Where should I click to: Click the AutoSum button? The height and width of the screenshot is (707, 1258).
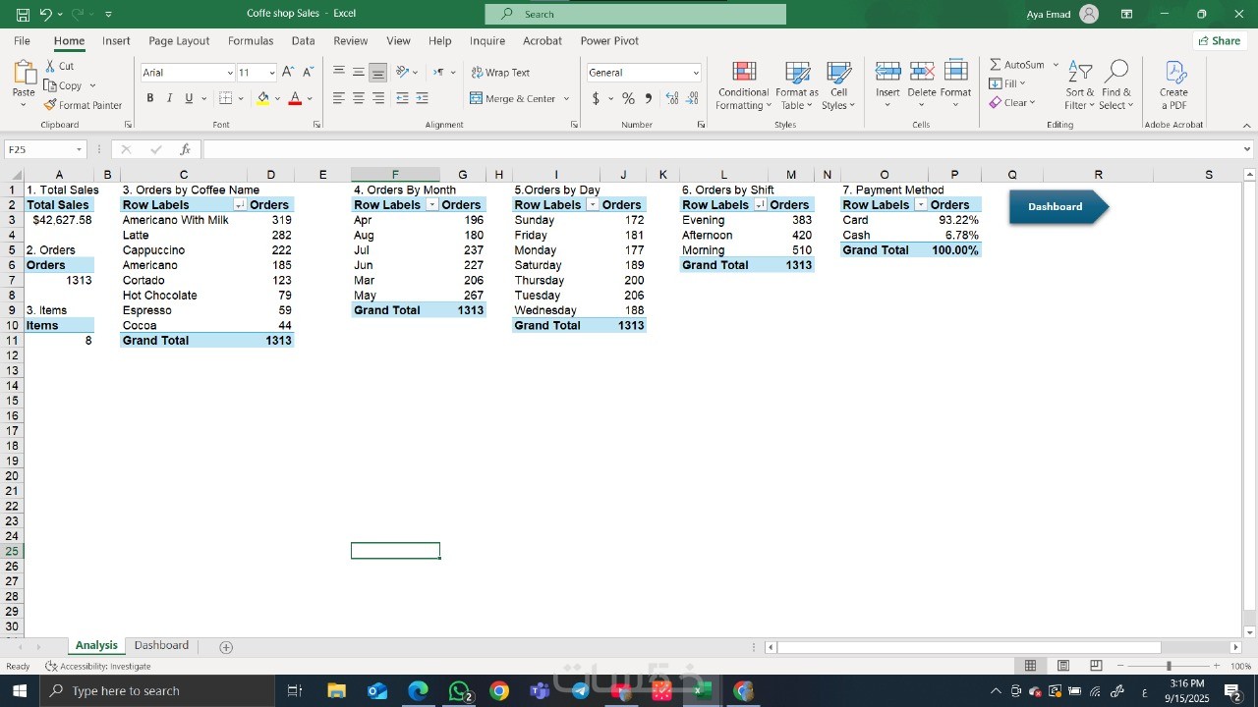(x=1017, y=65)
